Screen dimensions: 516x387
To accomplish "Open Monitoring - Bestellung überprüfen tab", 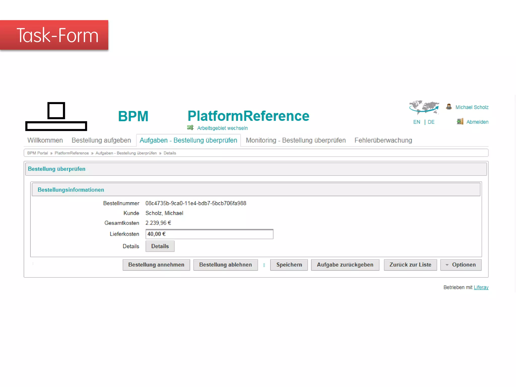I will 296,140.
